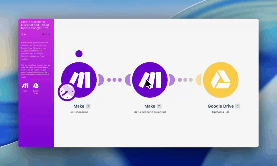Click the usage count '41'

[x=25, y=34]
